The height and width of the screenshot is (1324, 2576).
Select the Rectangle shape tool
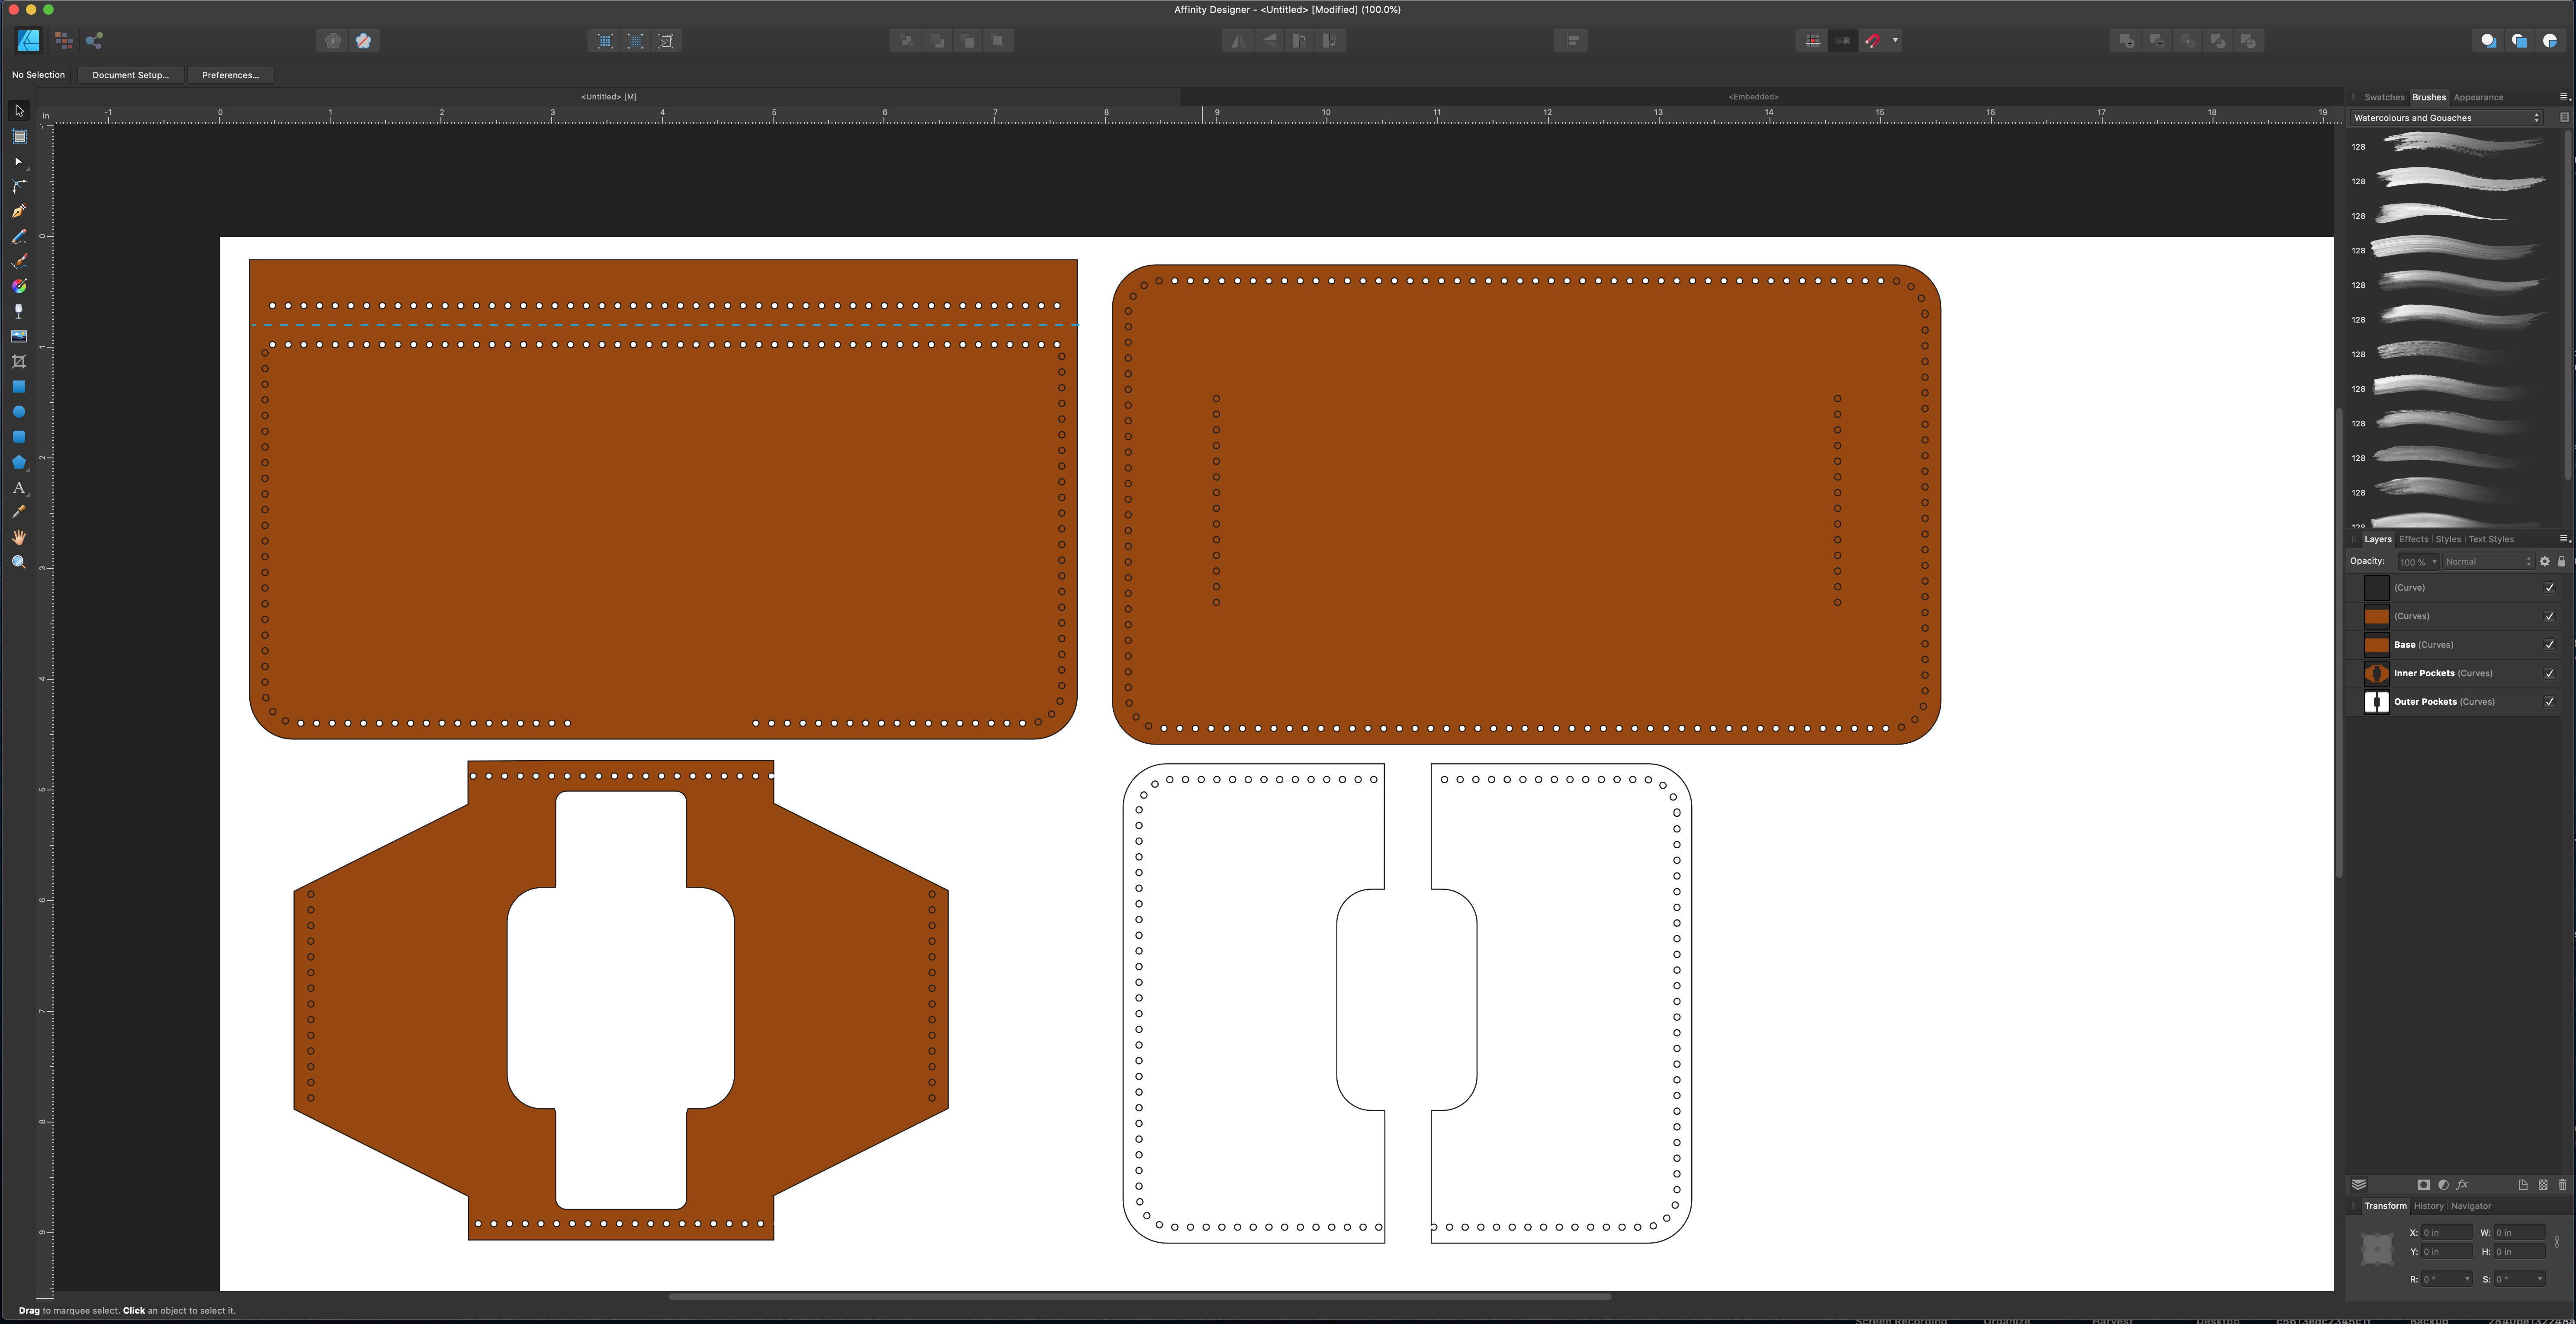point(19,387)
